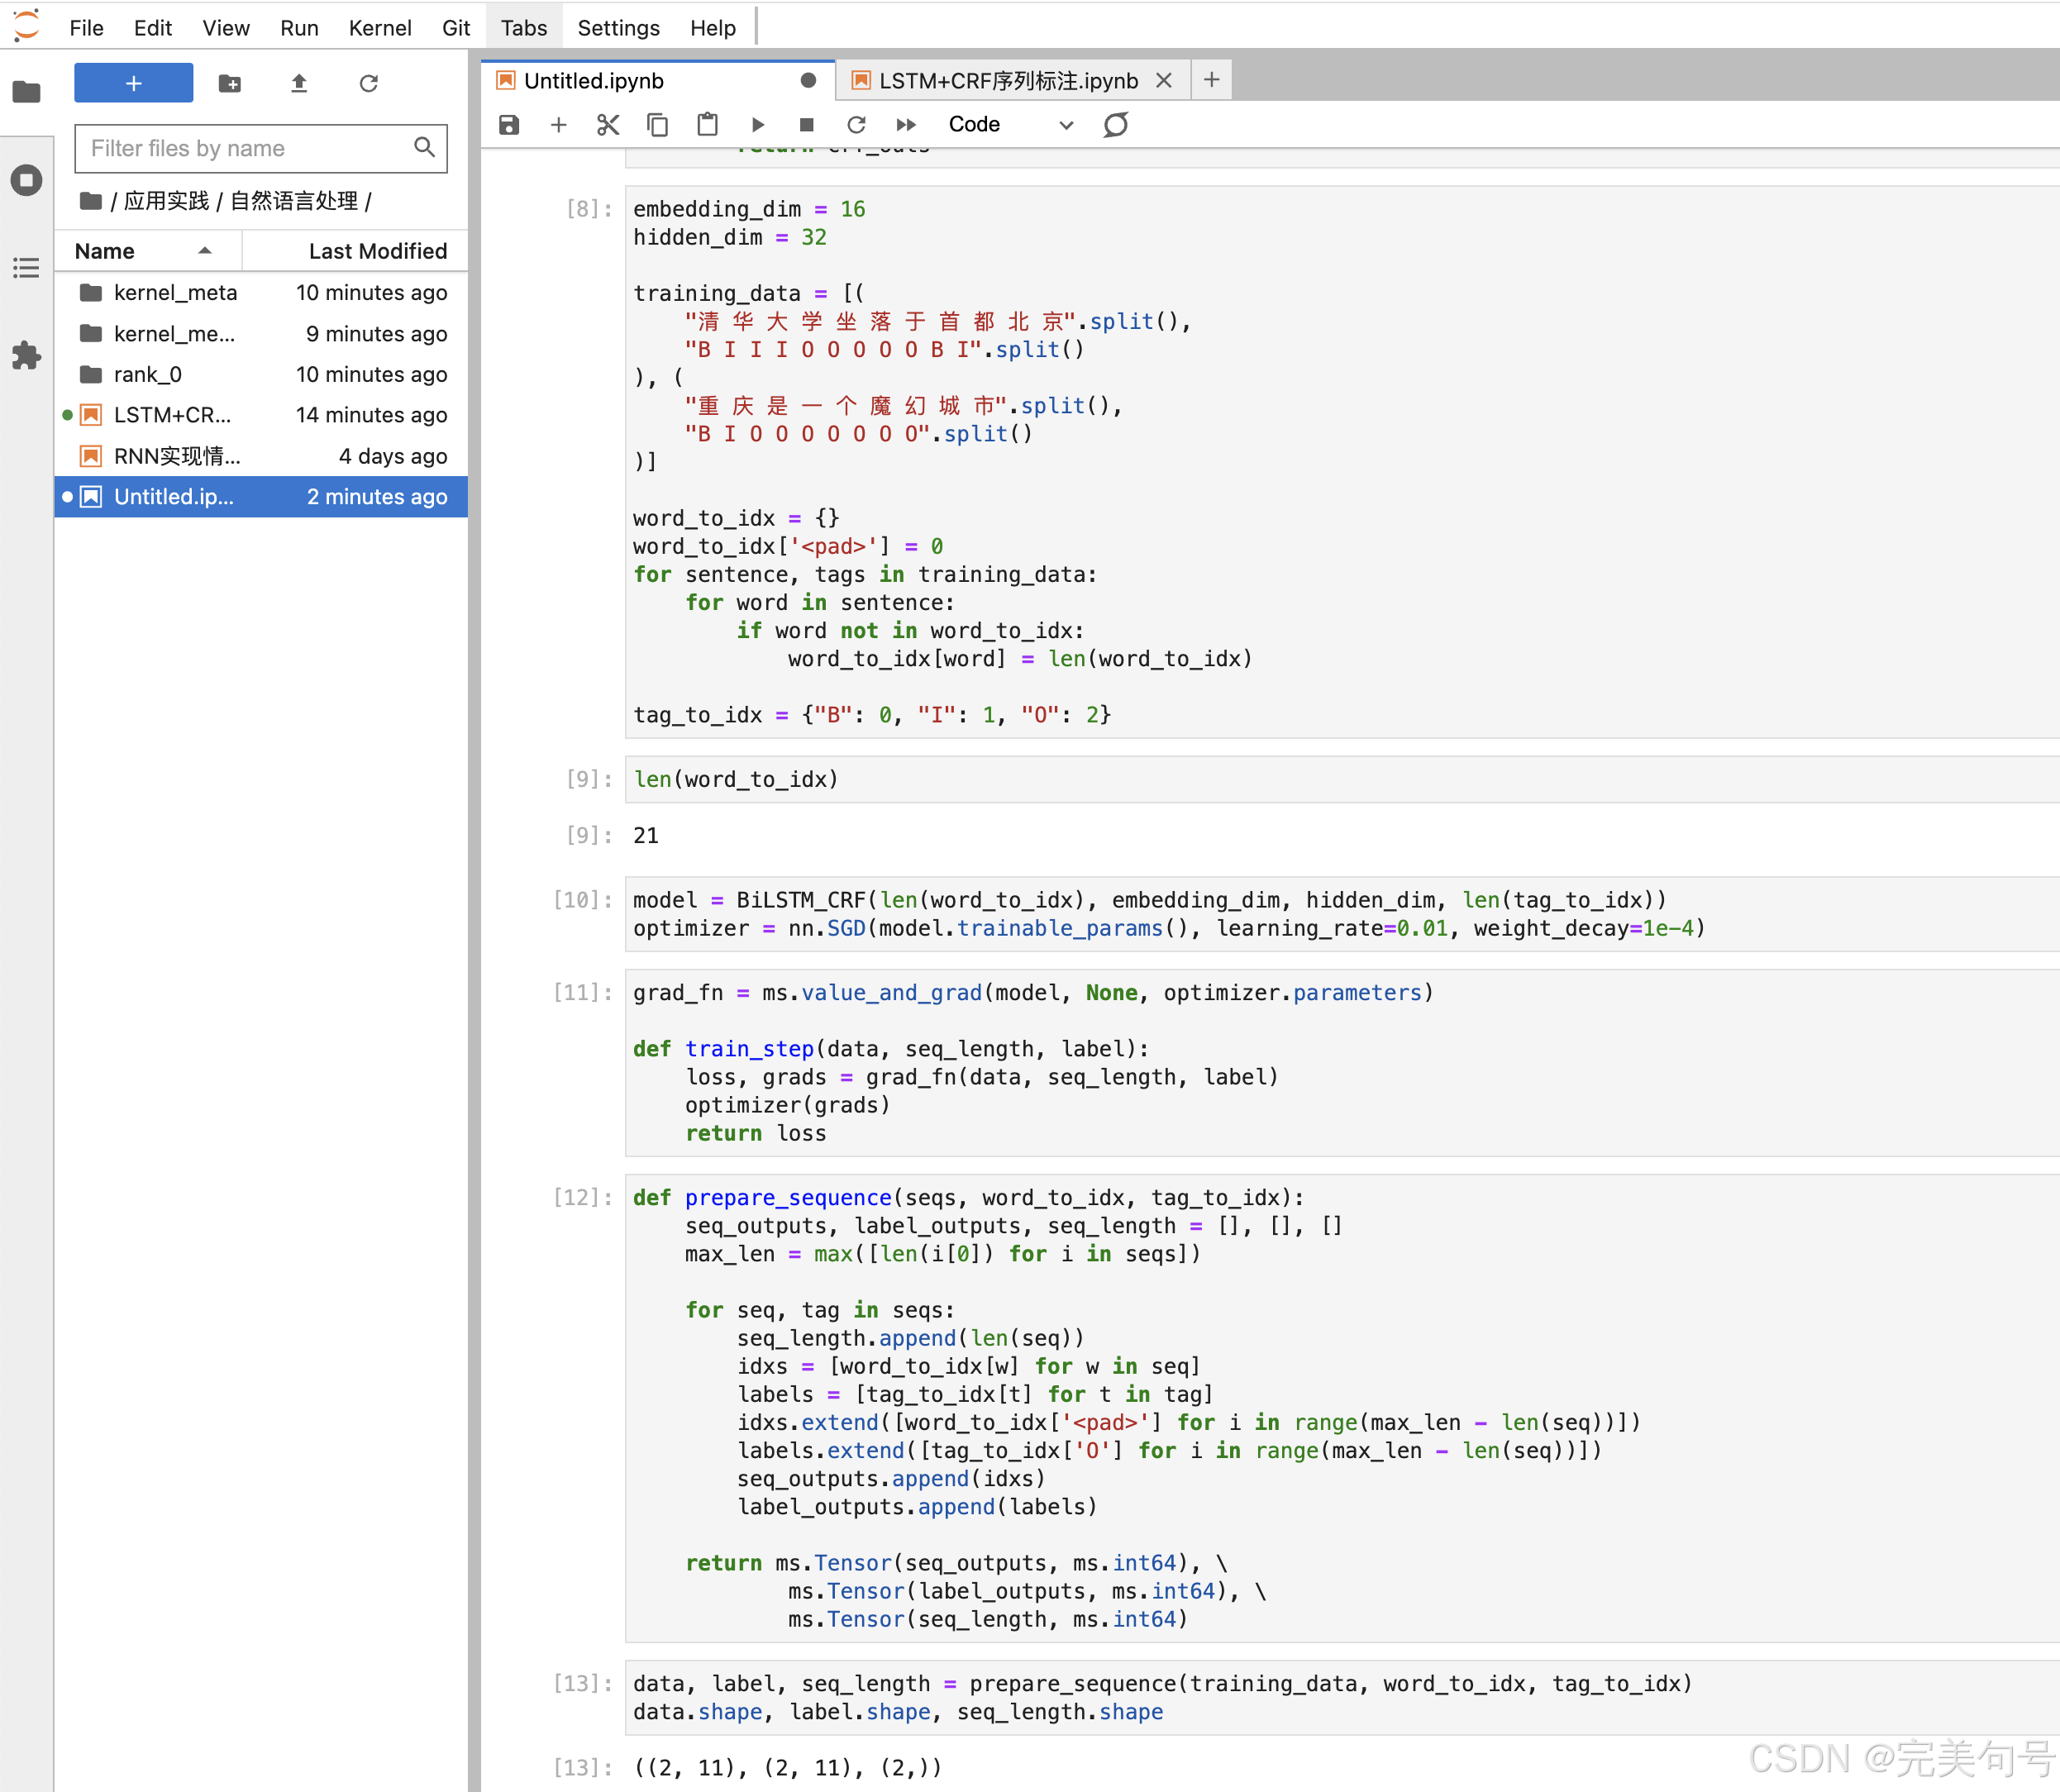
Task: Open the rank_0 folder
Action: [147, 374]
